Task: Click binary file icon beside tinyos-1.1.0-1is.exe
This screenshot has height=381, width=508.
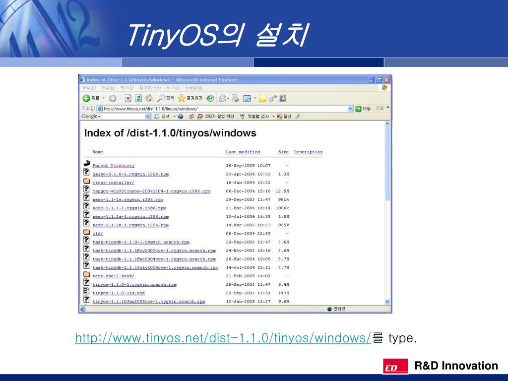Action: [86, 291]
